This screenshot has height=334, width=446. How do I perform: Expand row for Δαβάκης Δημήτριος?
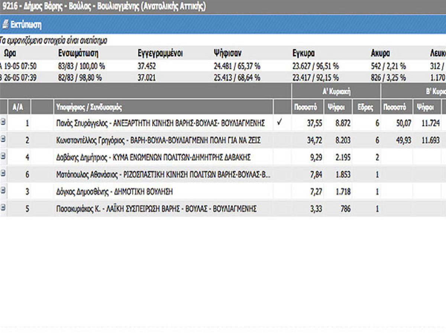3,157
